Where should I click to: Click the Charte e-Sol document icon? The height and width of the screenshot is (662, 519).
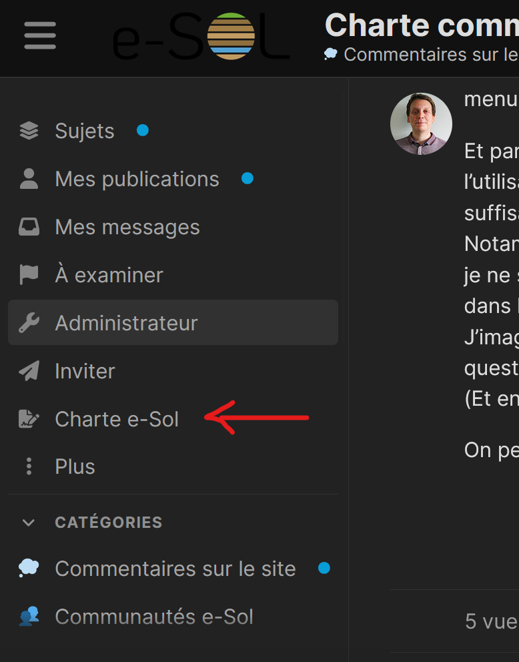(29, 419)
